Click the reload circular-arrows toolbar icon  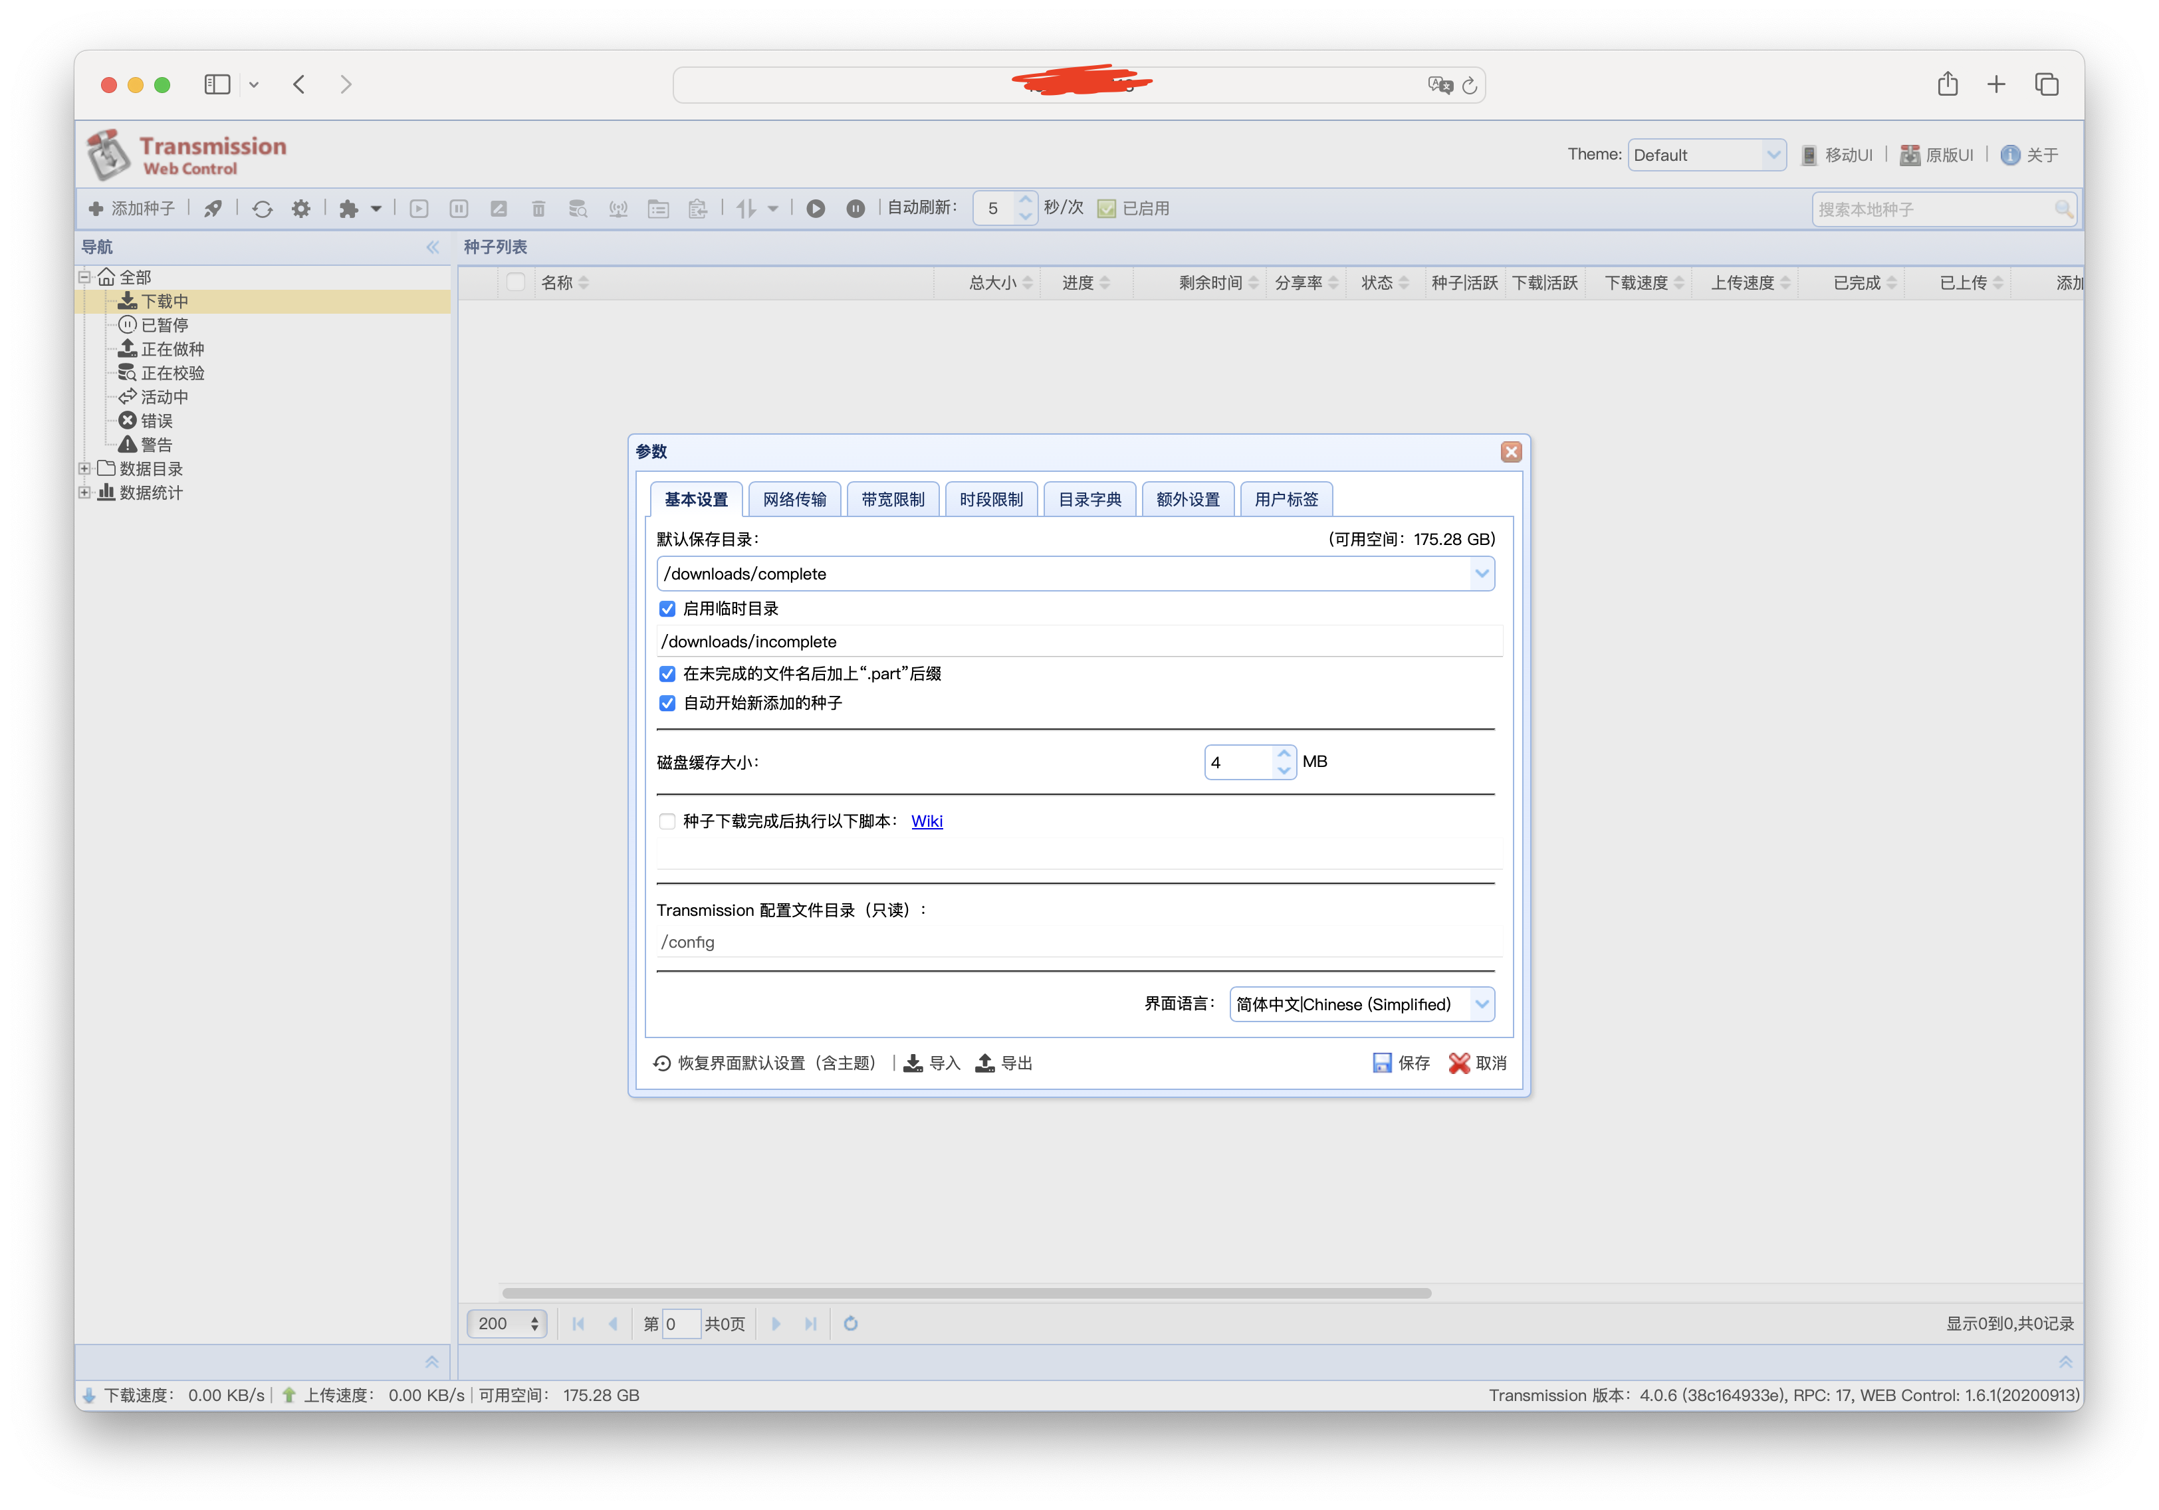click(x=263, y=209)
